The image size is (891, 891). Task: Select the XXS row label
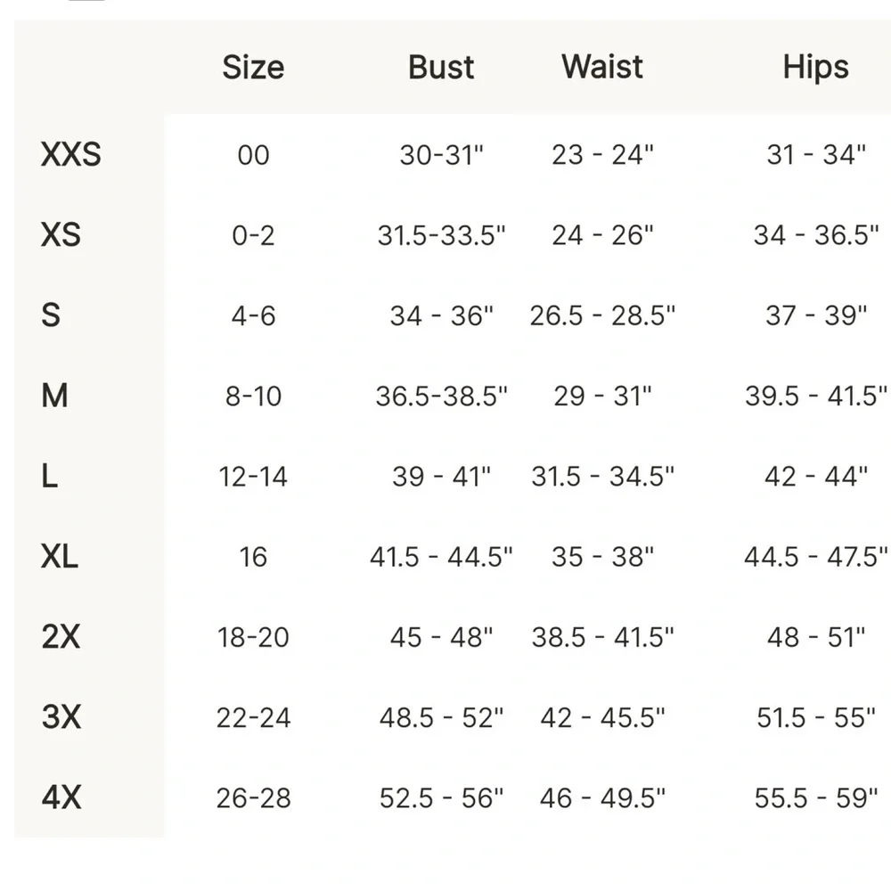[71, 155]
